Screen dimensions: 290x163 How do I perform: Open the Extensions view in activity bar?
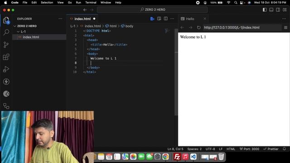[6, 57]
